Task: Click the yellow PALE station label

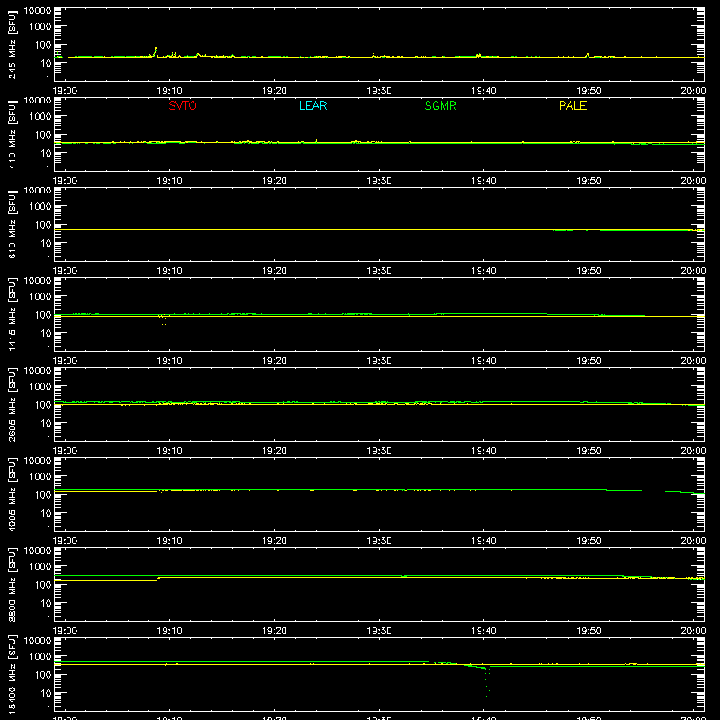Action: [x=572, y=105]
